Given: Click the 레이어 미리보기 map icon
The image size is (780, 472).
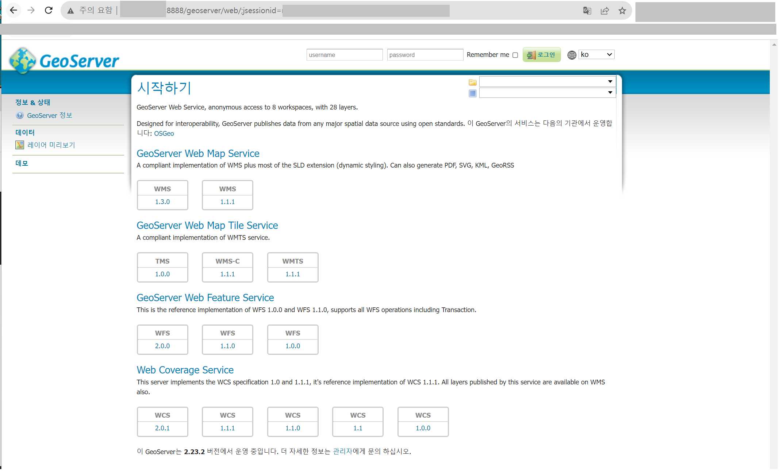Looking at the screenshot, I should pos(20,145).
